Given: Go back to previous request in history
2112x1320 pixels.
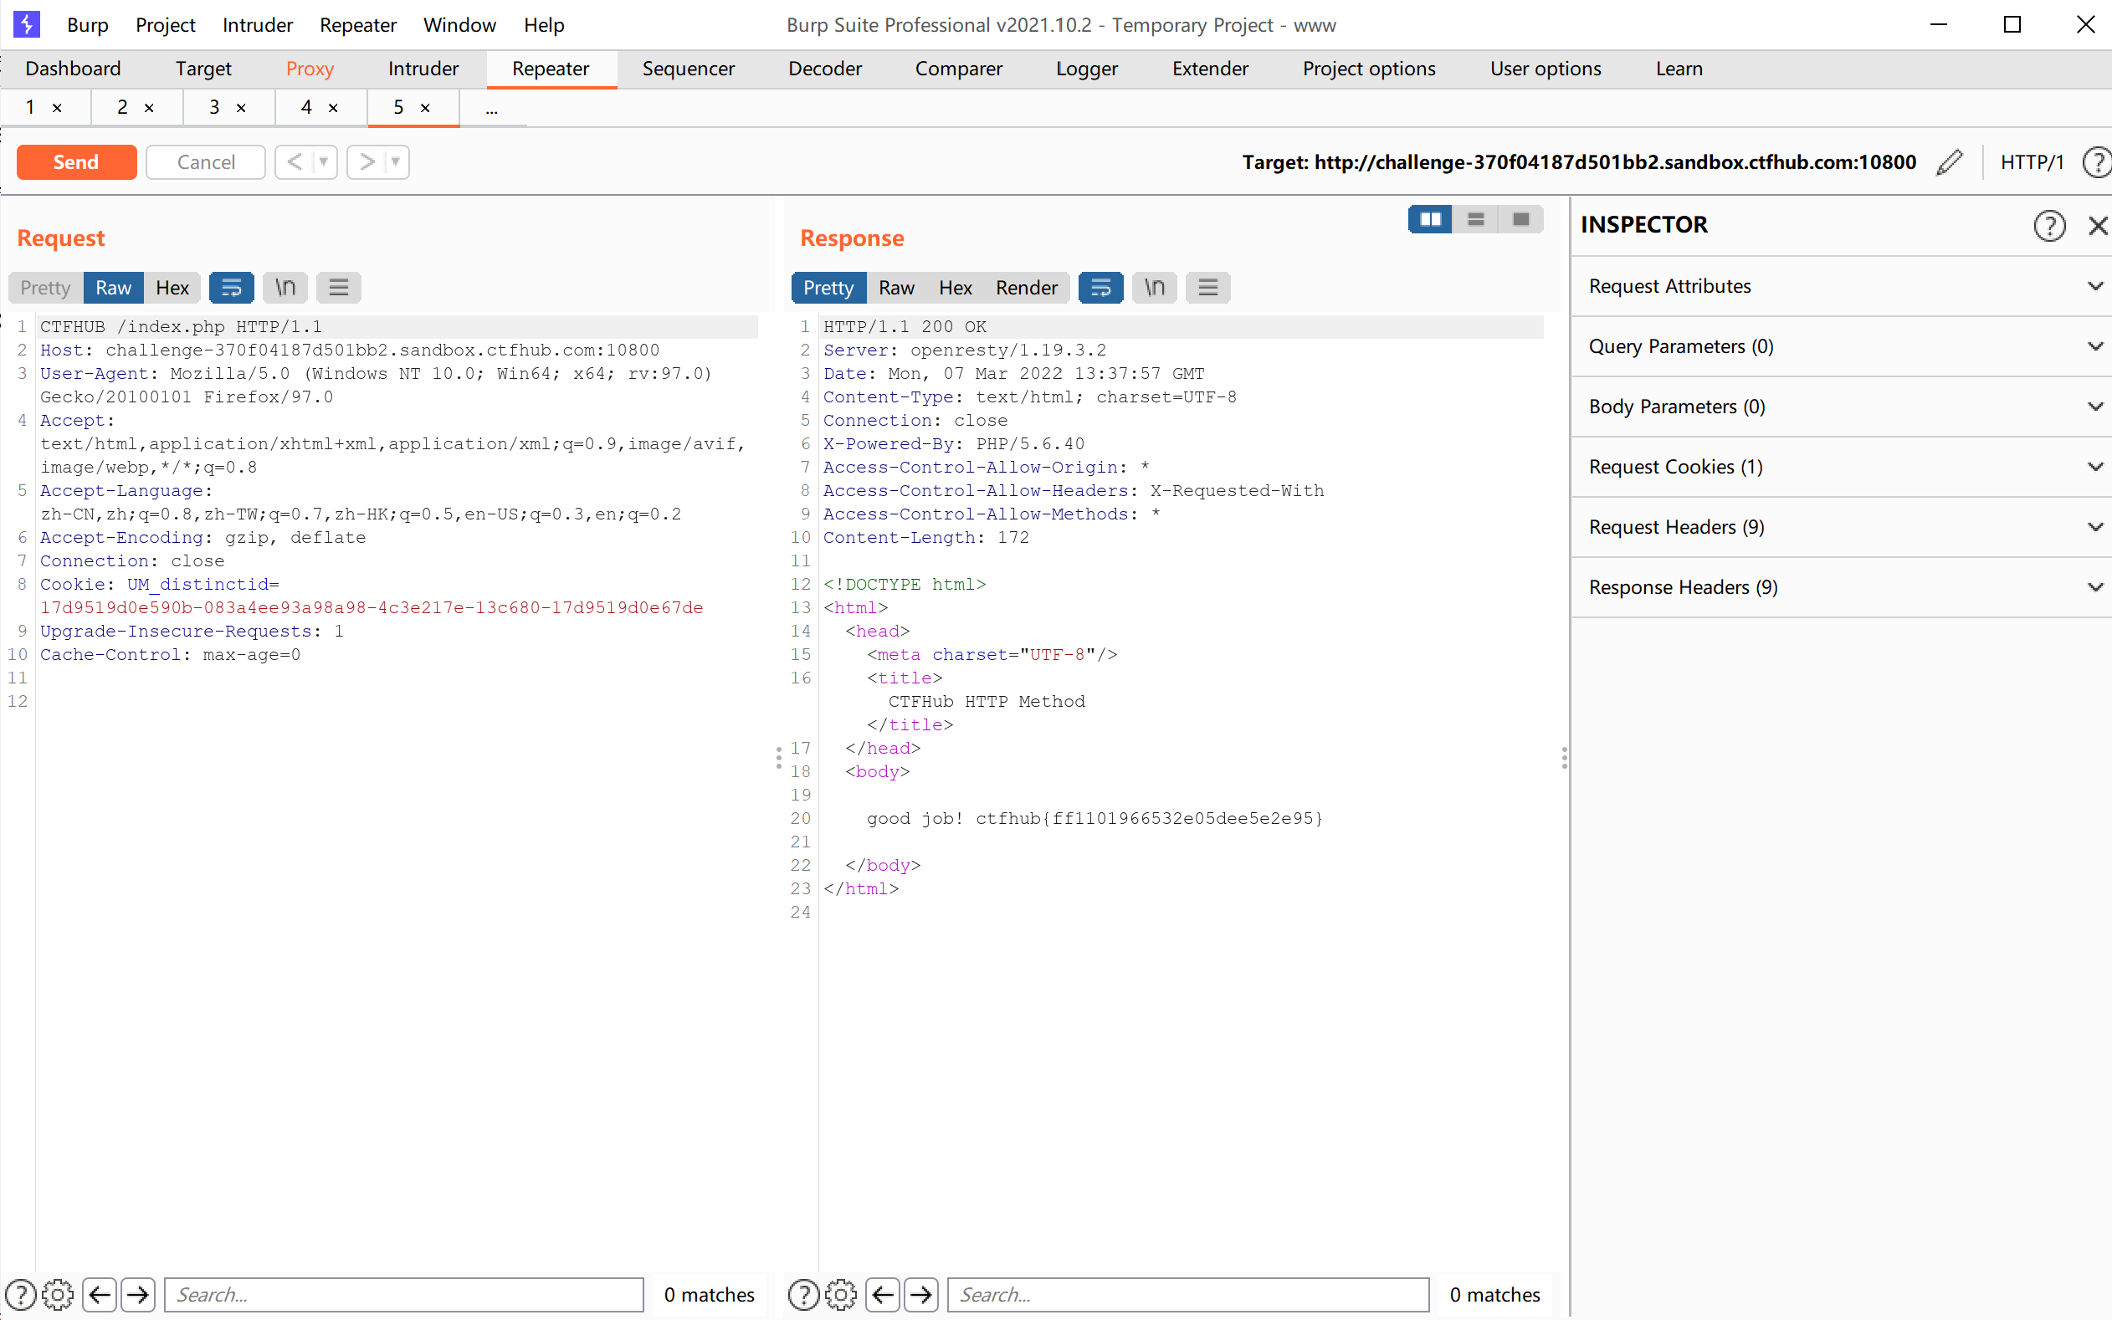Looking at the screenshot, I should pyautogui.click(x=295, y=162).
